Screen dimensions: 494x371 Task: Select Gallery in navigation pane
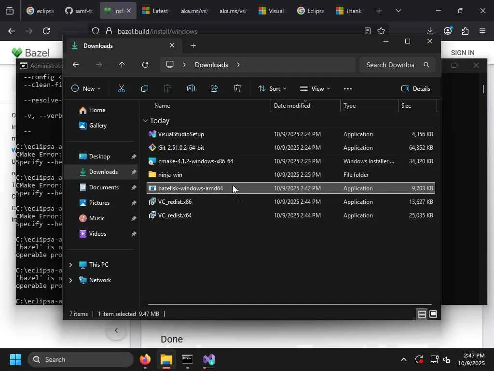[101, 126]
